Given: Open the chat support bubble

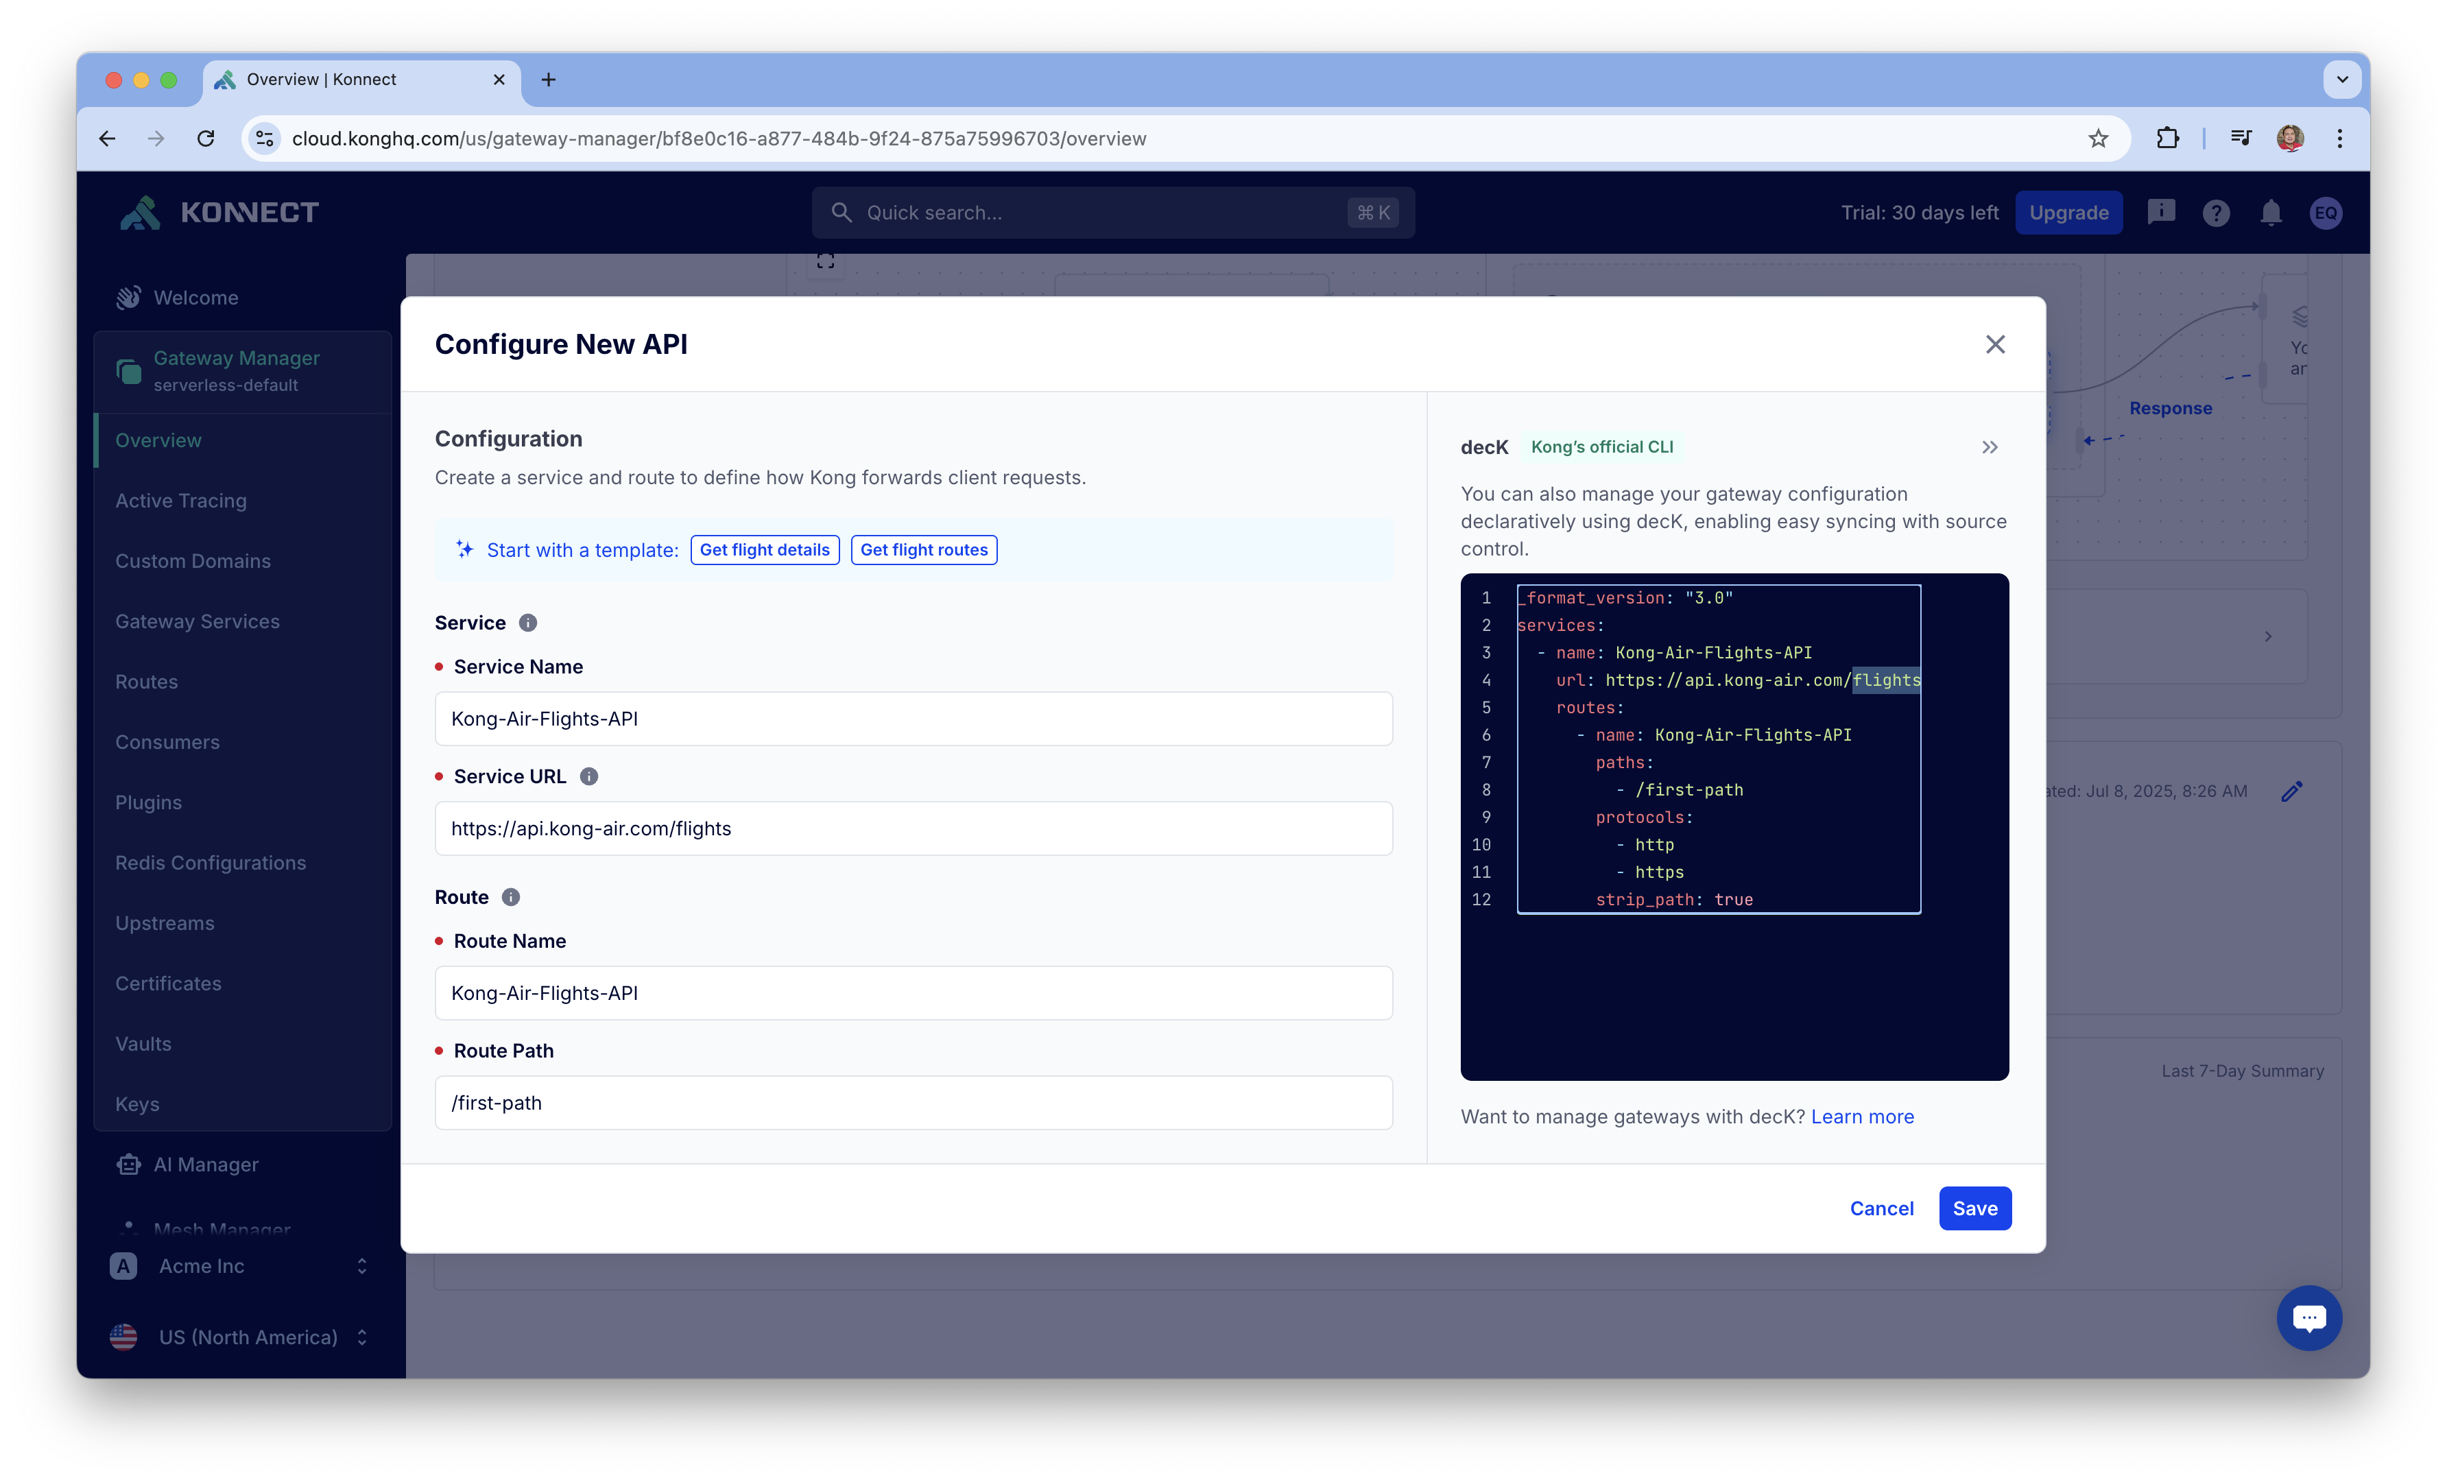Looking at the screenshot, I should point(2309,1318).
